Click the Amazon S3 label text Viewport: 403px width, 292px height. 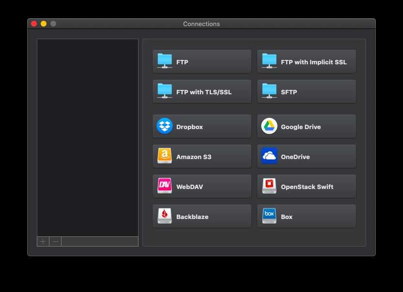click(194, 157)
